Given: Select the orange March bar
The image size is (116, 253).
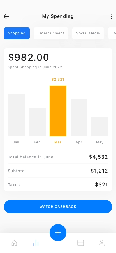Looking at the screenshot, I should (58, 111).
